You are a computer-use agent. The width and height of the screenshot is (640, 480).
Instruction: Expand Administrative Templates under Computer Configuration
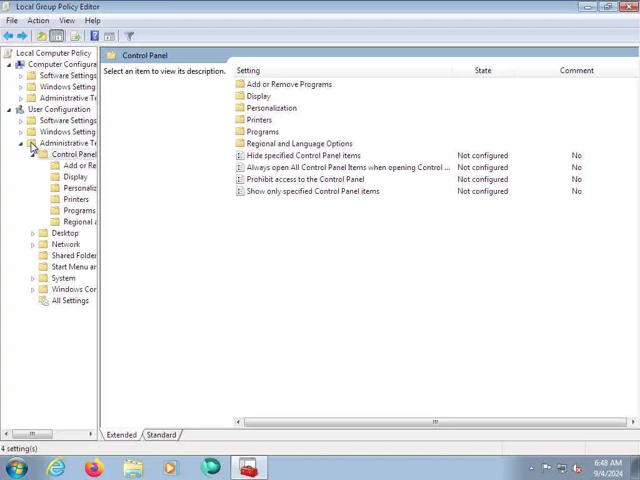coord(21,98)
